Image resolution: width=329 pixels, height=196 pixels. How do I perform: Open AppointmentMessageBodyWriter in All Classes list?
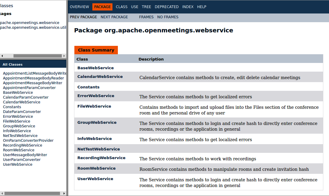(x=32, y=83)
